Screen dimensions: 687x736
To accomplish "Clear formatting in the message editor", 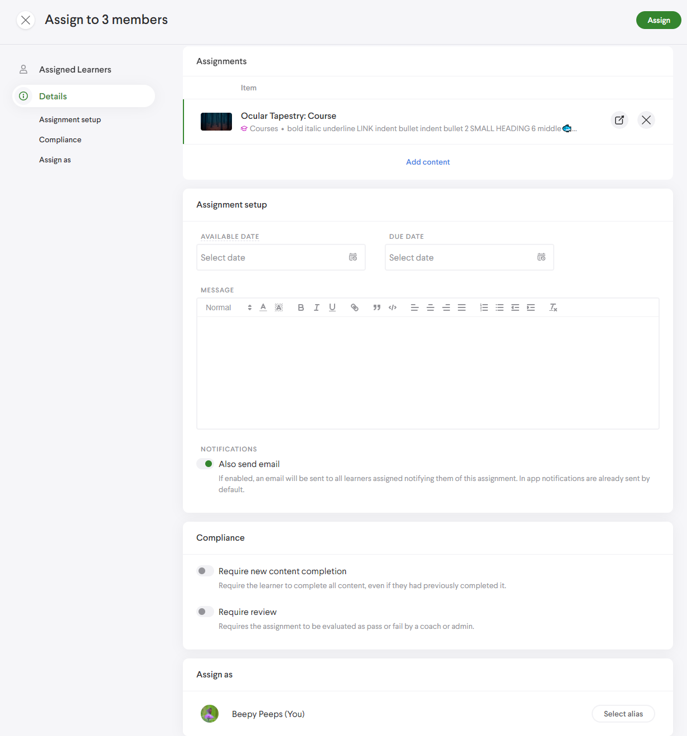I will point(553,307).
